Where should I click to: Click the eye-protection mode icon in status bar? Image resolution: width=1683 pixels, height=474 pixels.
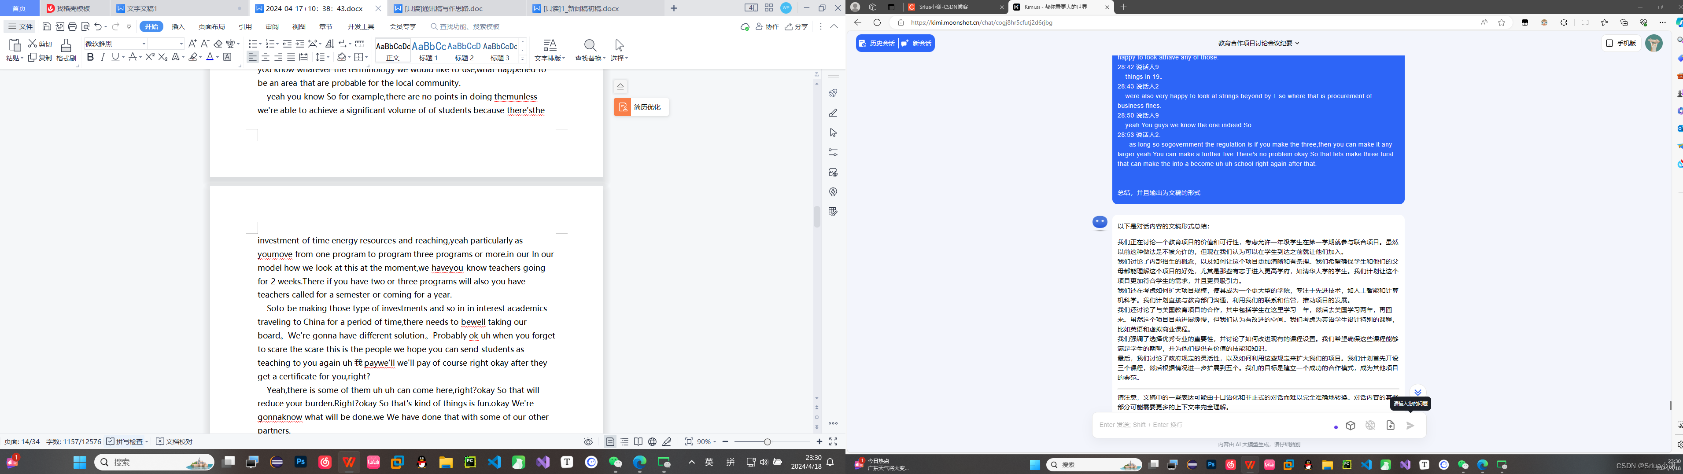[589, 442]
